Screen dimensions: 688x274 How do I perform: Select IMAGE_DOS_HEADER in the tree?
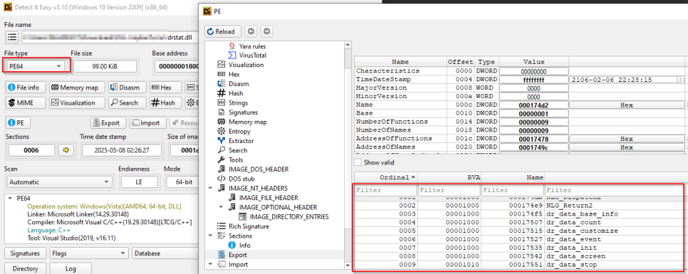pos(259,169)
